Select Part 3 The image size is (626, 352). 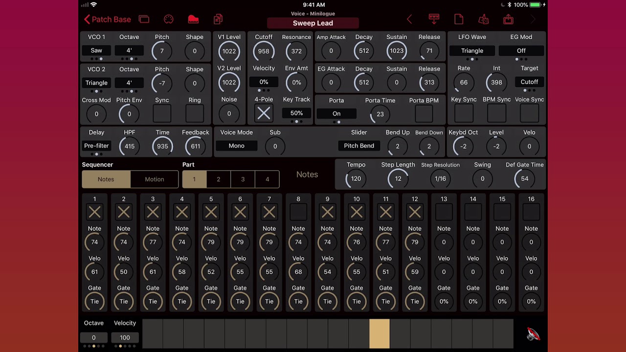tap(243, 179)
